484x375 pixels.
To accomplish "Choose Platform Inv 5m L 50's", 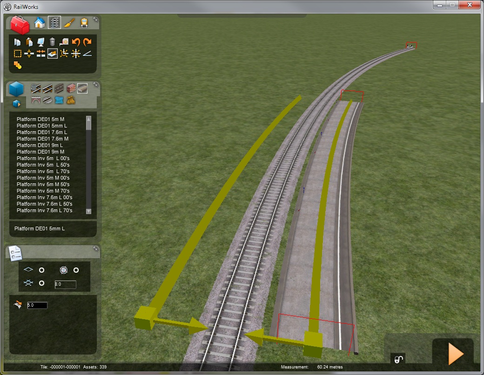I will tap(43, 165).
